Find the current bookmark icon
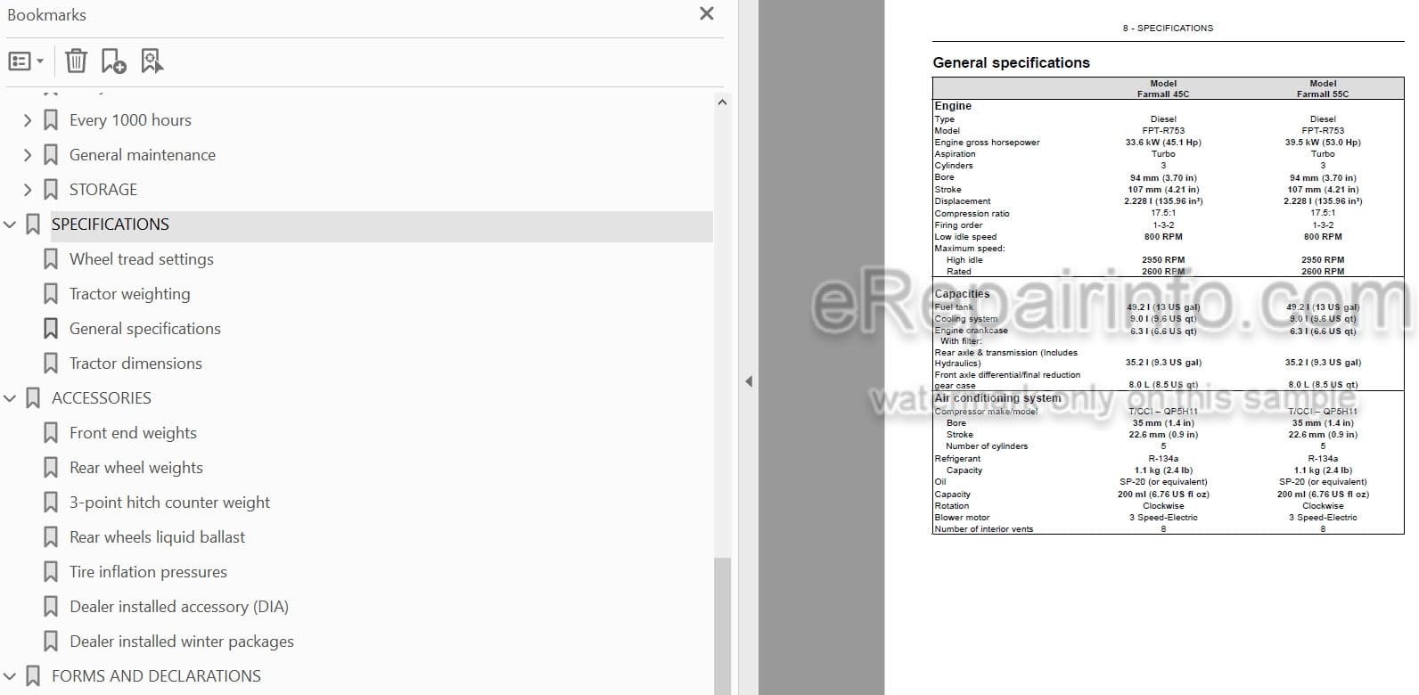The image size is (1419, 695). pyautogui.click(x=152, y=61)
